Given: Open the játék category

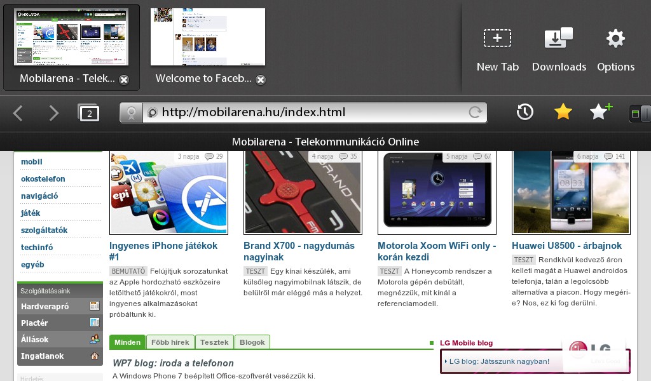Looking at the screenshot, I should point(31,213).
